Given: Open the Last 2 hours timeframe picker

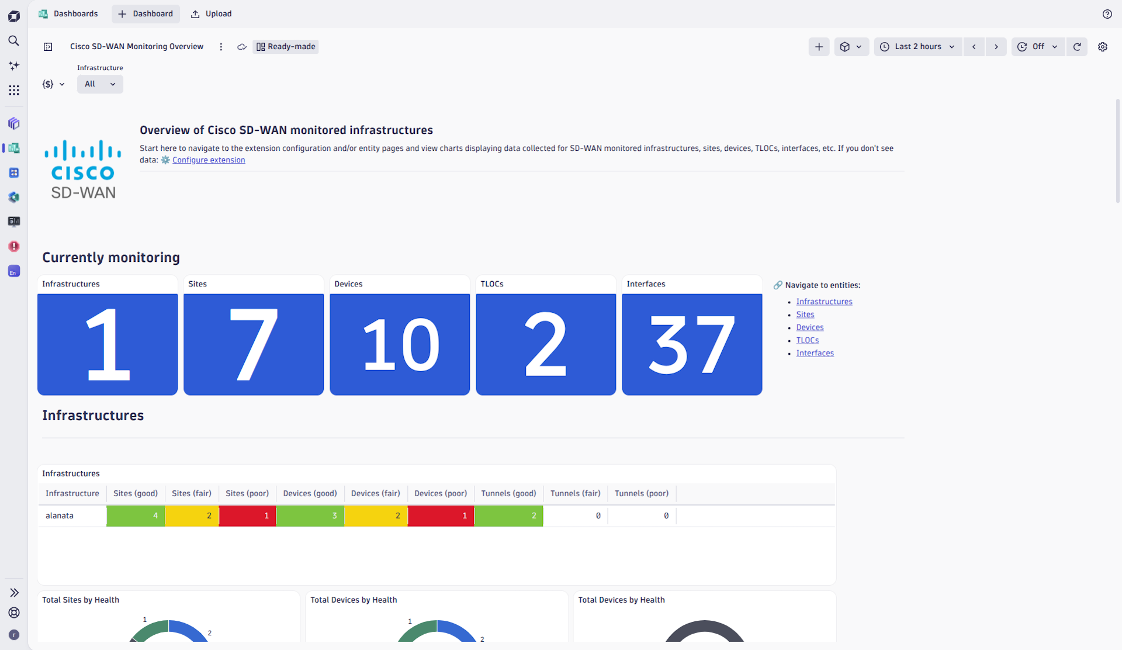Looking at the screenshot, I should click(x=917, y=47).
